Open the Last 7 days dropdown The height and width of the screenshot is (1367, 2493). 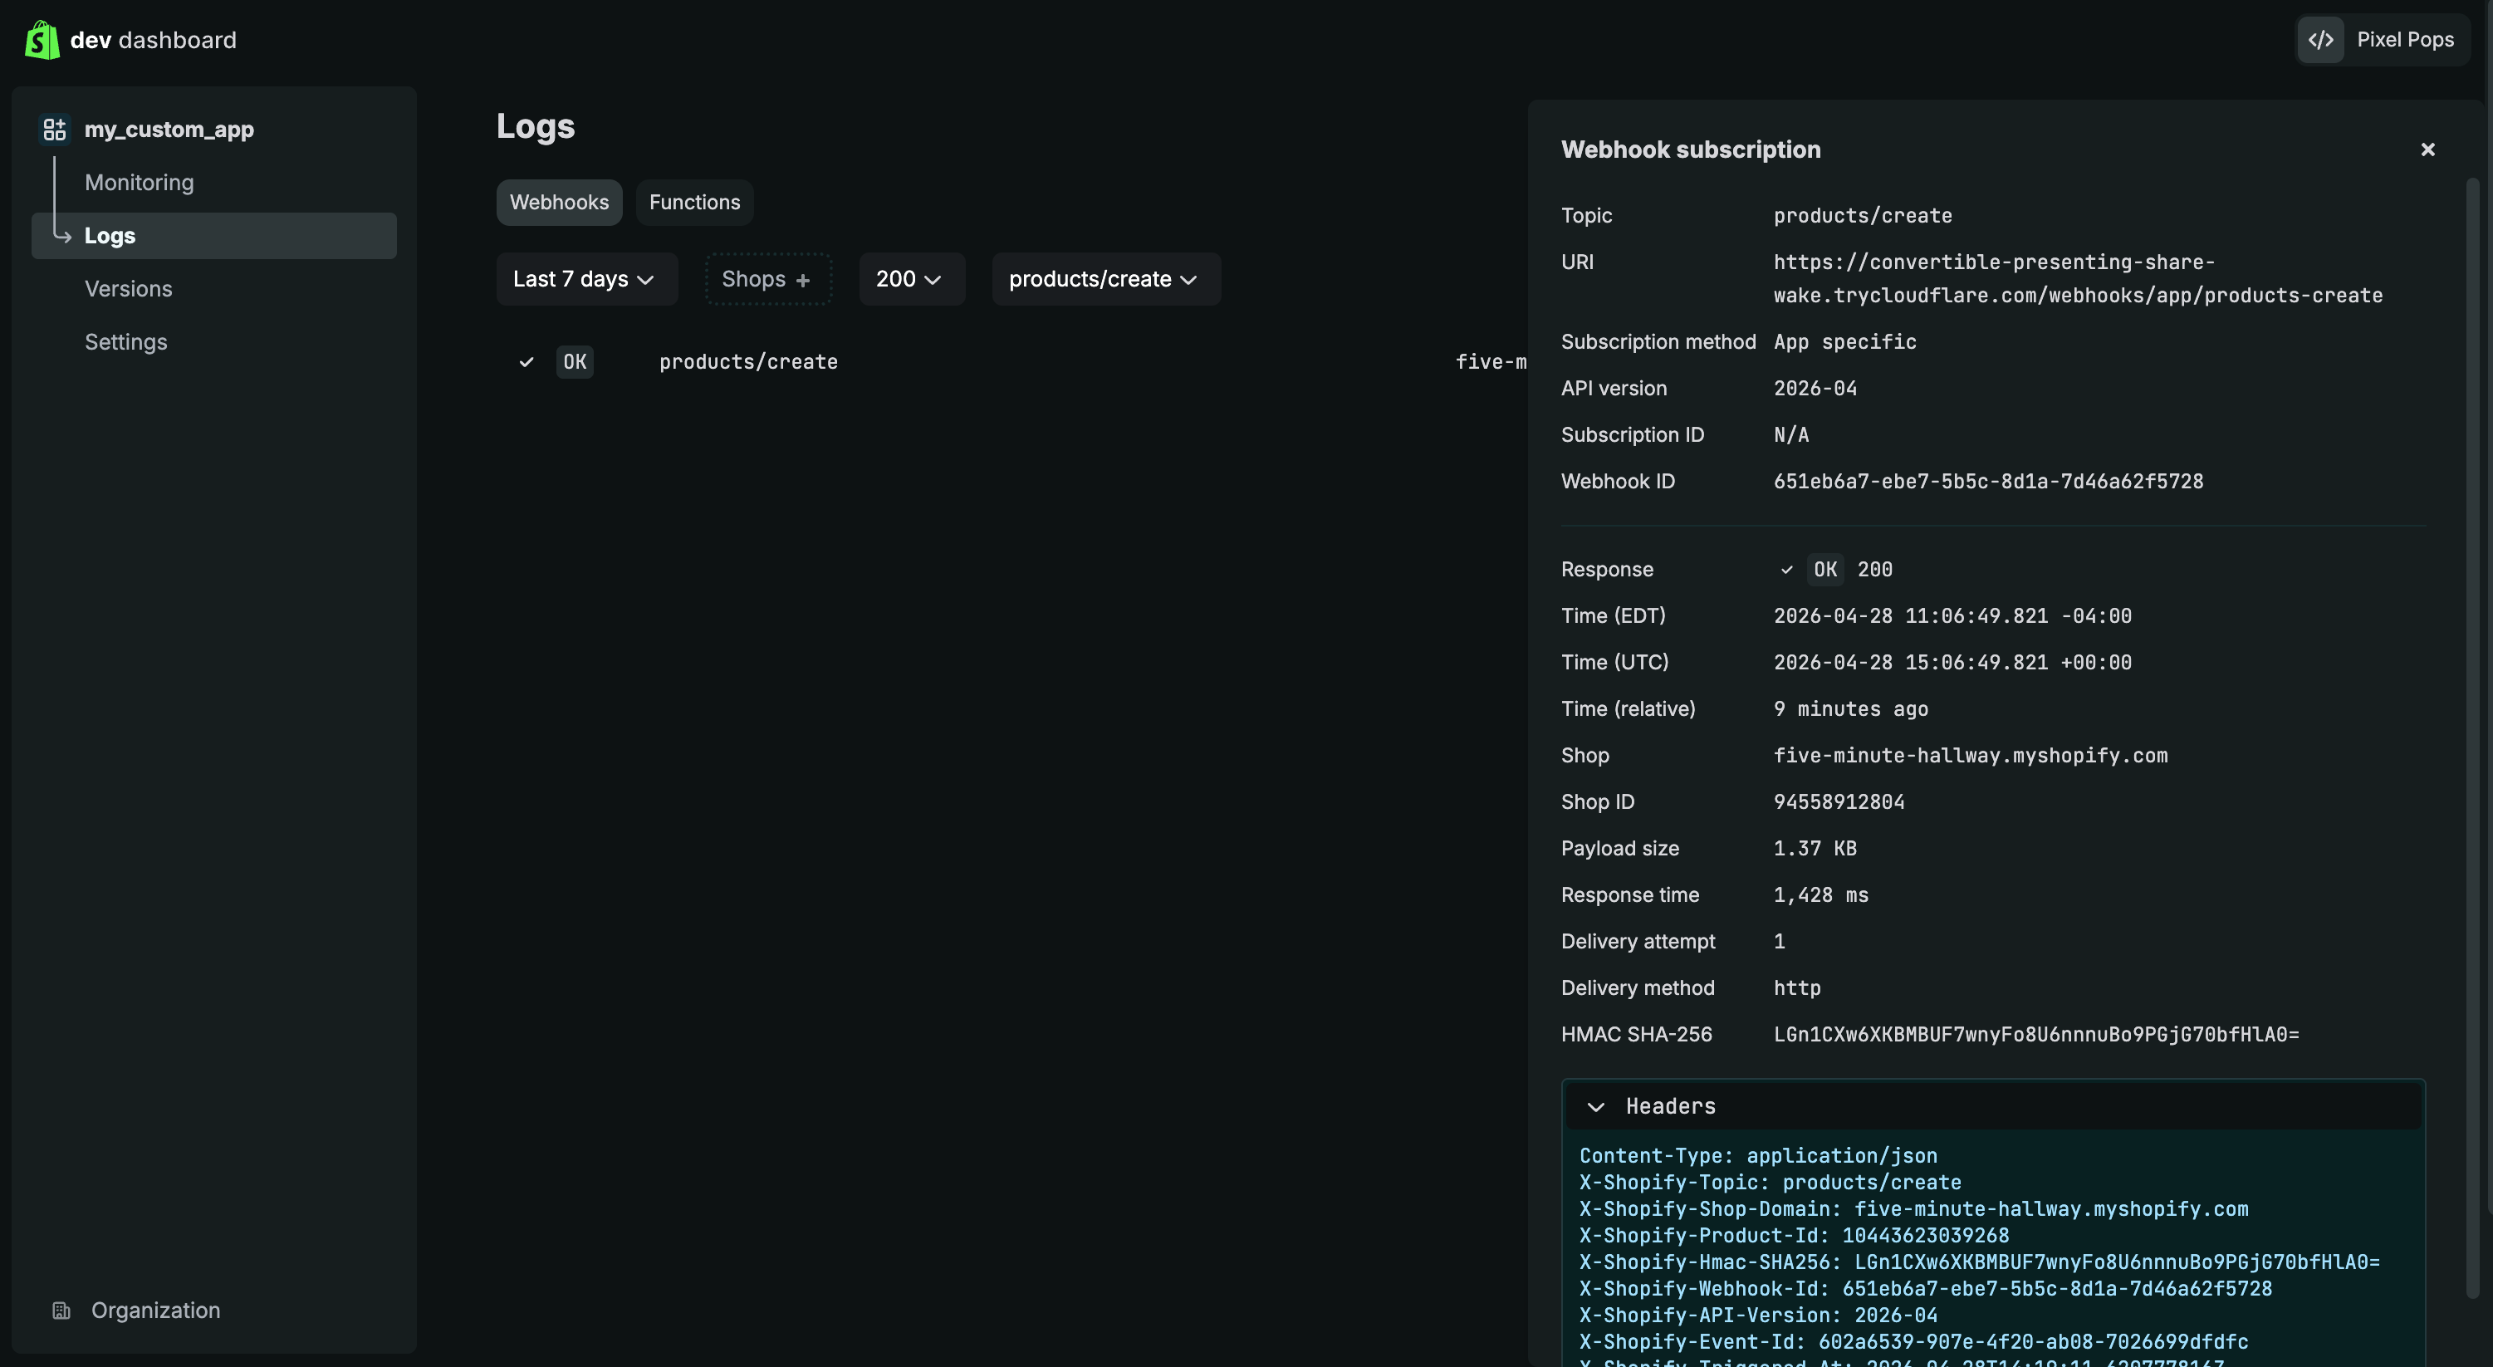click(586, 279)
